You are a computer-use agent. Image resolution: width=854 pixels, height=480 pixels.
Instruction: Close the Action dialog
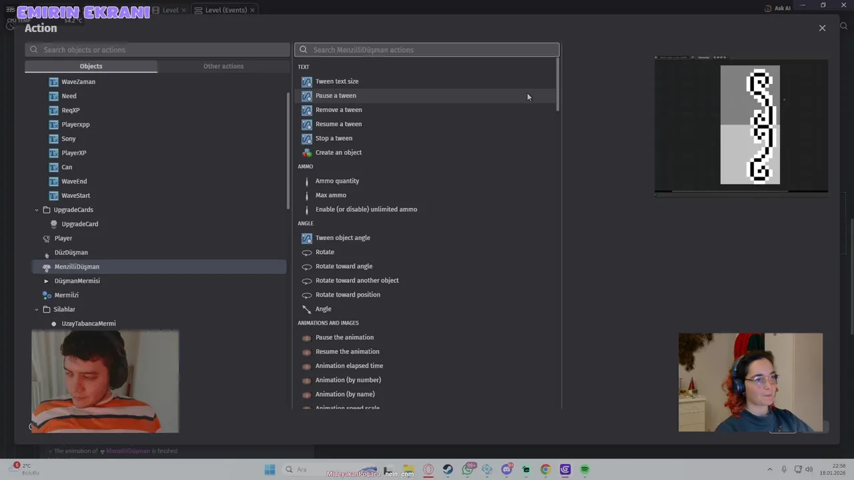[x=822, y=28]
